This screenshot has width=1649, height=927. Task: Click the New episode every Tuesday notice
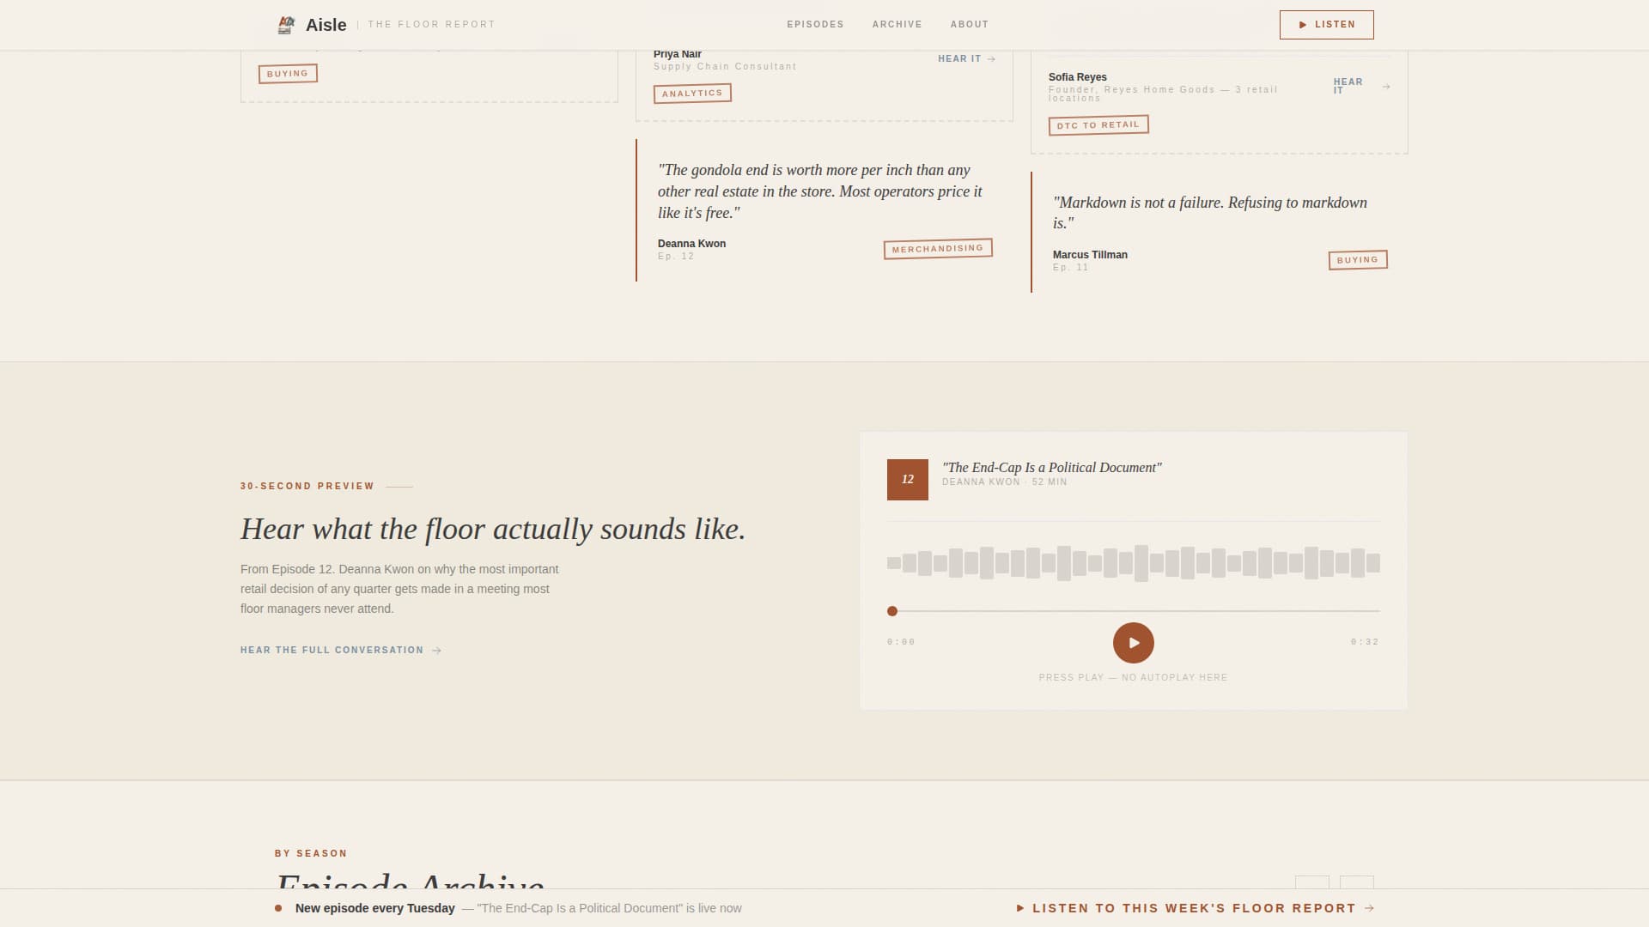375,908
